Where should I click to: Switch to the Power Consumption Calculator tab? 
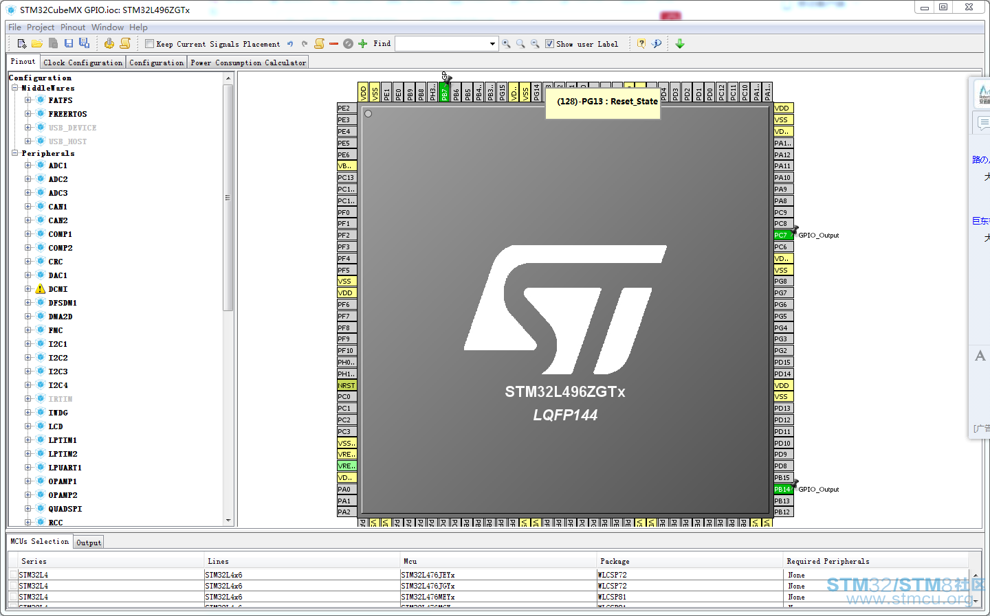tap(248, 62)
